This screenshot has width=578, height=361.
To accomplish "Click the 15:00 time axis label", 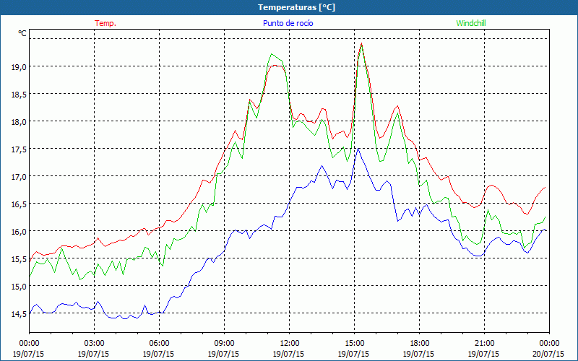I will click(354, 344).
